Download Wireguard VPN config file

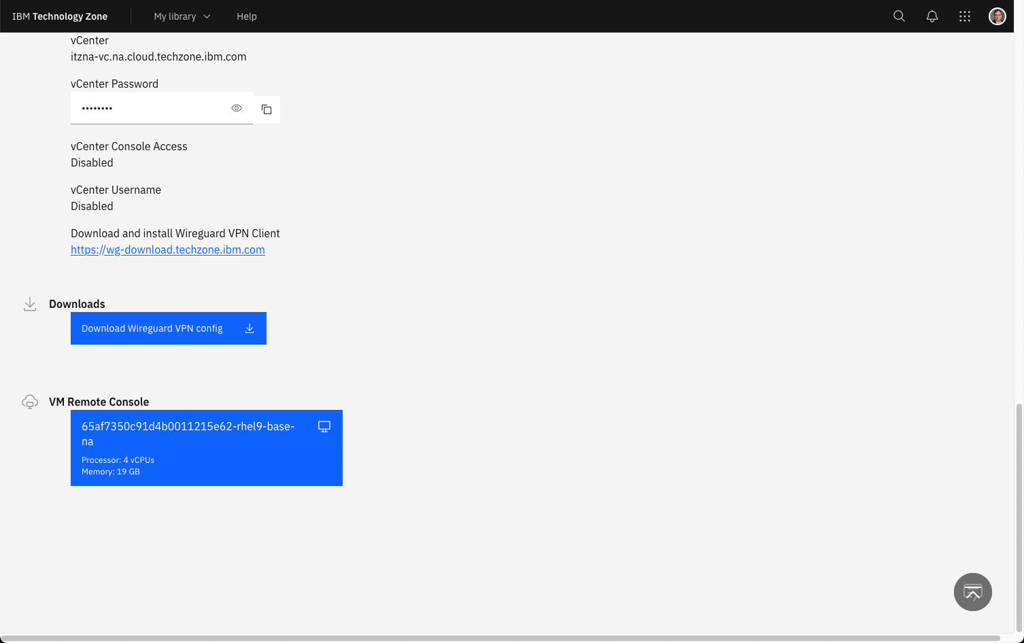(169, 328)
